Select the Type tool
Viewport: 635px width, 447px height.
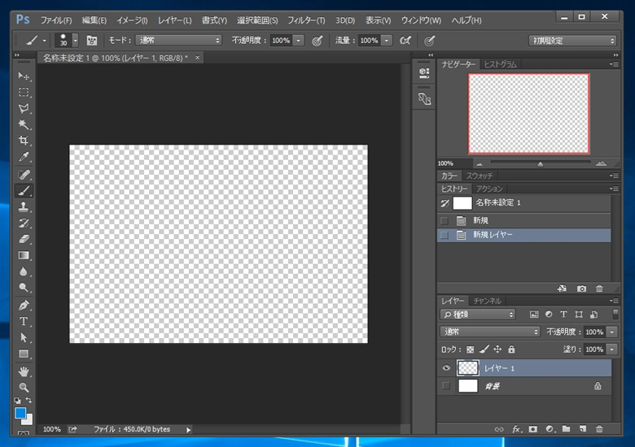[x=24, y=322]
